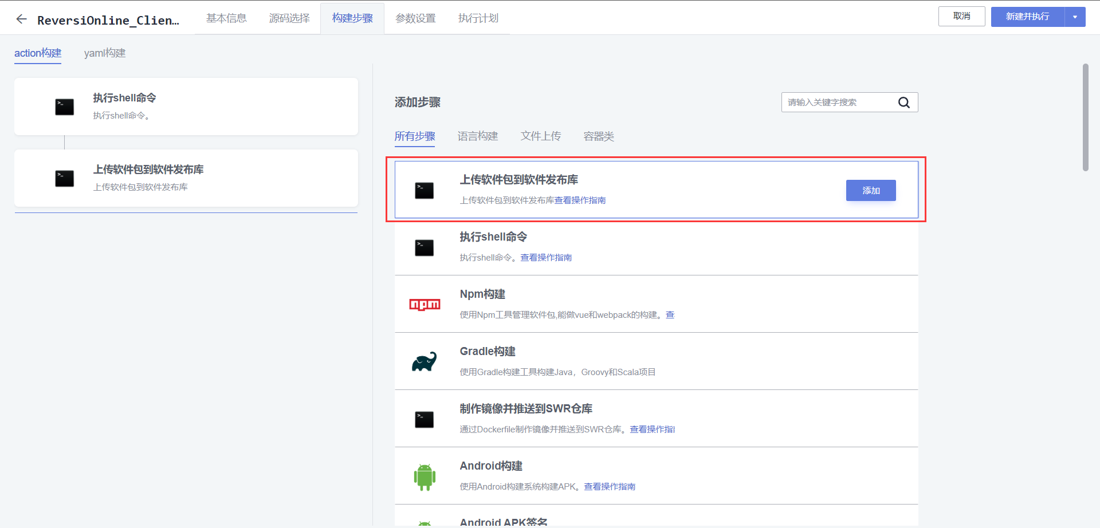Click the 取消 button
Screen dimensions: 1100x528
[961, 16]
